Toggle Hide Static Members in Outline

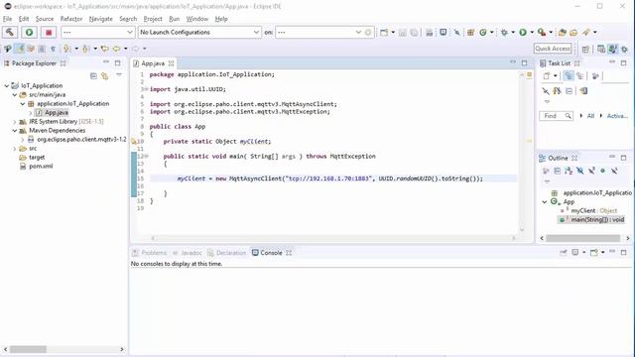click(591, 172)
